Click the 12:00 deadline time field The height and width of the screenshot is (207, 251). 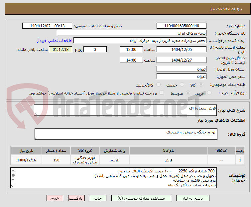pos(131,49)
